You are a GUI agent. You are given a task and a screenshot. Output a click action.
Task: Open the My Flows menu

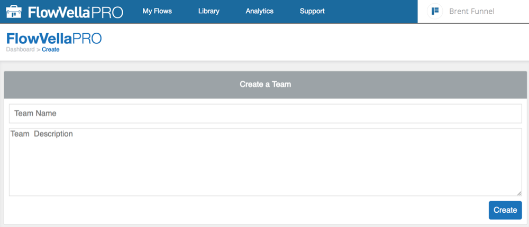tap(157, 11)
